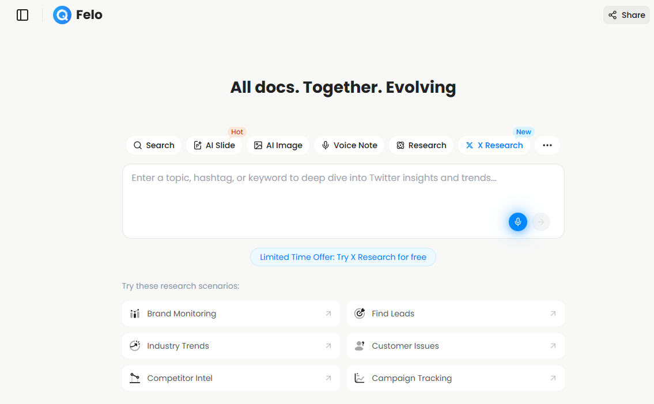Image resolution: width=654 pixels, height=404 pixels.
Task: Switch to AI Slide mode
Action: (x=214, y=145)
